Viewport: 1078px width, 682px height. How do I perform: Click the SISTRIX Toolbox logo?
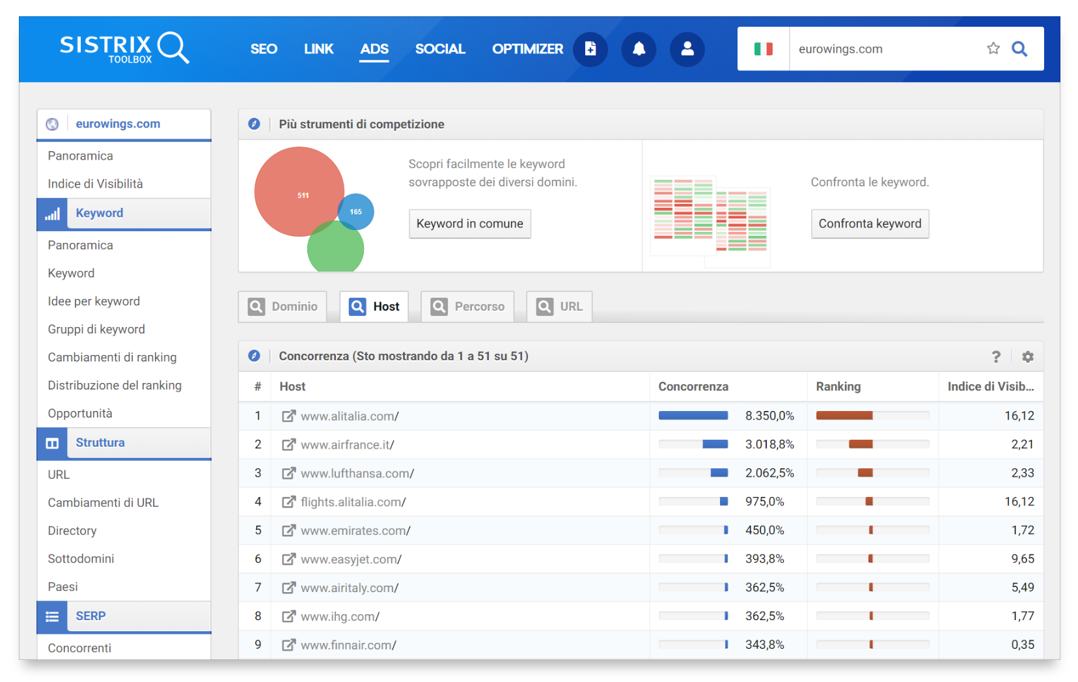(x=124, y=49)
